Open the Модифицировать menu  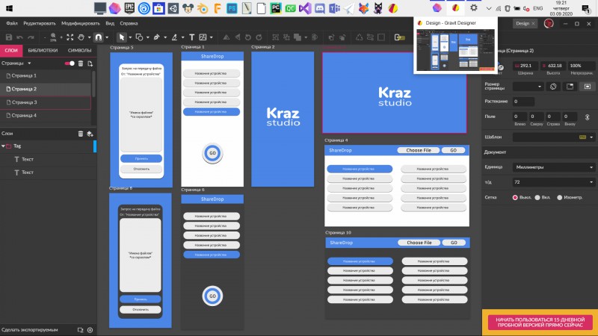point(81,23)
